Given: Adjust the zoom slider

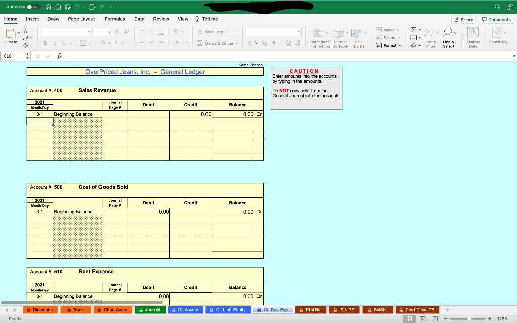Looking at the screenshot, I should tap(468, 319).
